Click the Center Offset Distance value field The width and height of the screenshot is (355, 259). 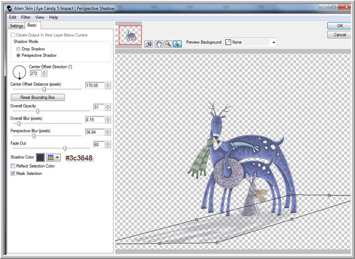coord(95,85)
